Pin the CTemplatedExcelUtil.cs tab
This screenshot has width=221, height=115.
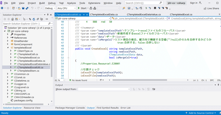84,15
